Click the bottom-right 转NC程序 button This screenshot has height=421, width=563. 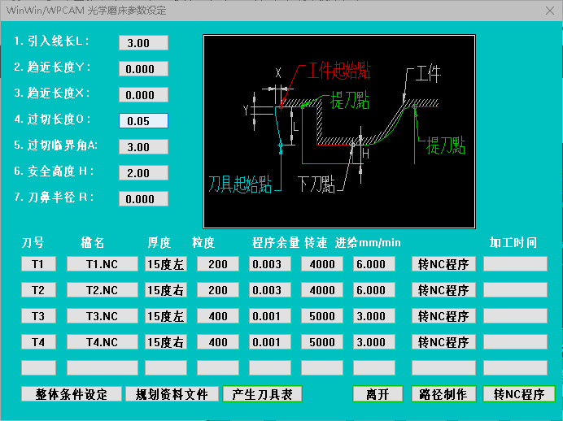(x=519, y=394)
